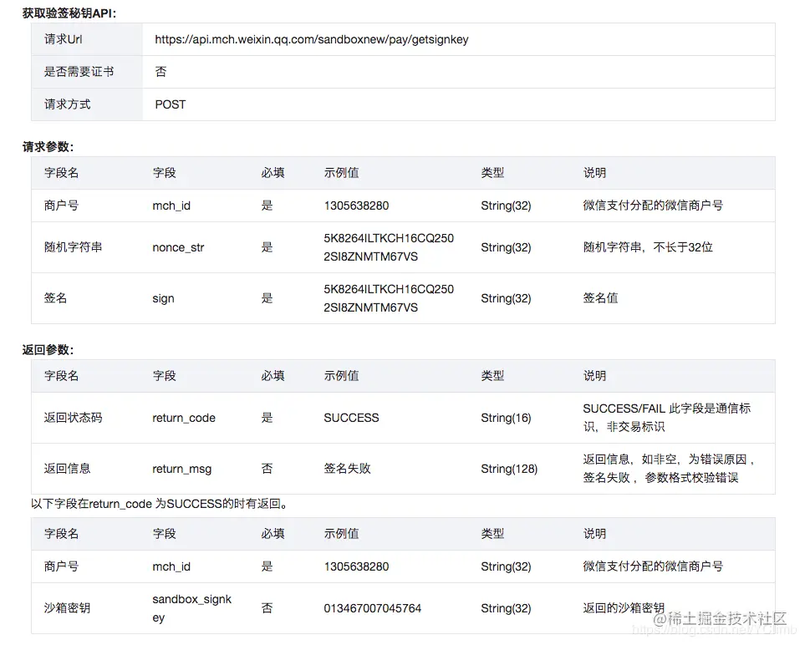Click the '返回的沙箱密钥' description

tap(624, 608)
